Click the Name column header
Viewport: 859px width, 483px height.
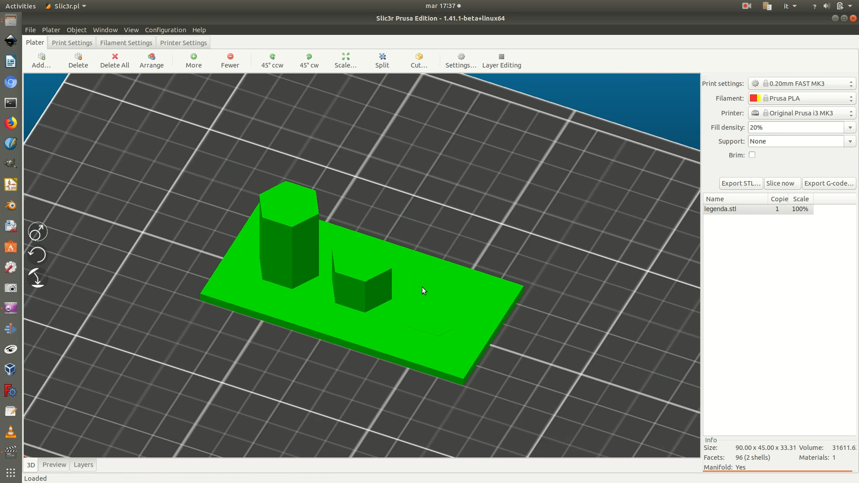pos(736,199)
